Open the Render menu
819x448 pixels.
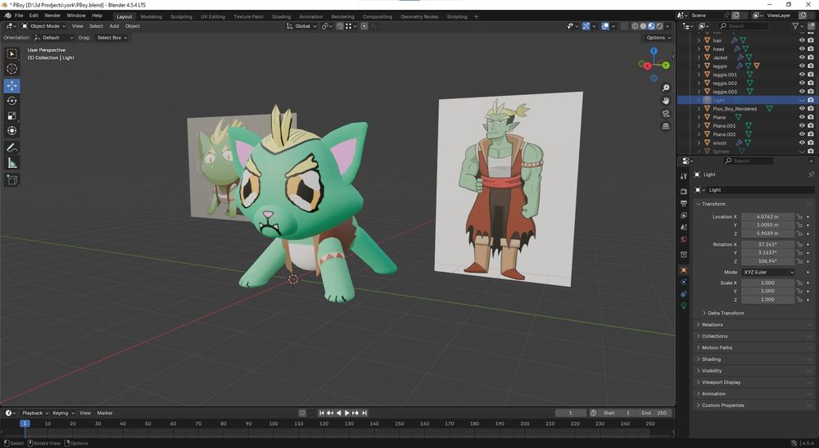pos(52,16)
